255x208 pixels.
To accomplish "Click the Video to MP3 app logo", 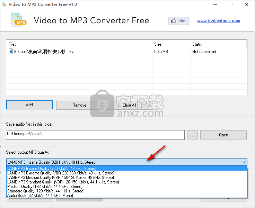I will click(19, 20).
